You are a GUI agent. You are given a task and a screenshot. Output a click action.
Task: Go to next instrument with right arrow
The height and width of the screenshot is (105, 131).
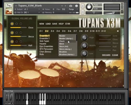(65, 6)
